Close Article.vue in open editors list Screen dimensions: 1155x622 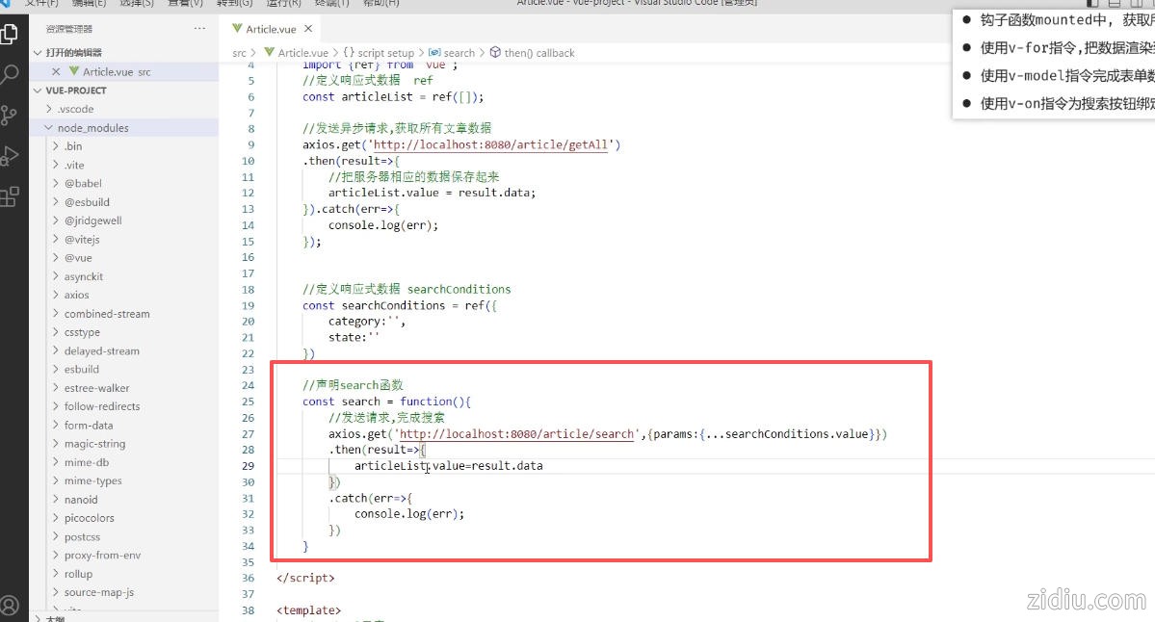[56, 72]
